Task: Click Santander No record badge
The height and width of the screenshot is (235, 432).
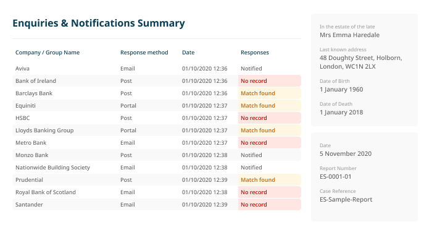Action: [x=270, y=205]
